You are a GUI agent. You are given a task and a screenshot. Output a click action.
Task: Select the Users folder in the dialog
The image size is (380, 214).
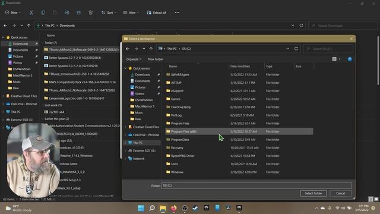239,164
